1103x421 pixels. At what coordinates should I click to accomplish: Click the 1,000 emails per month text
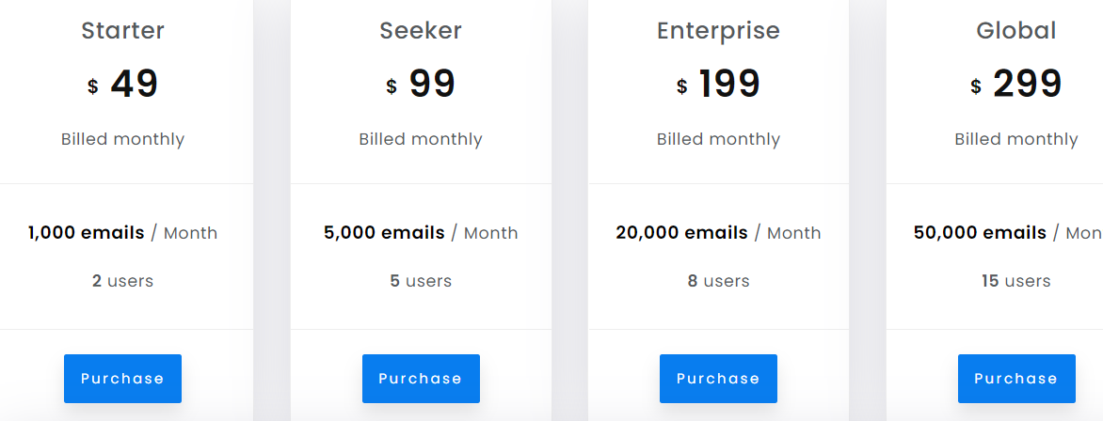122,233
